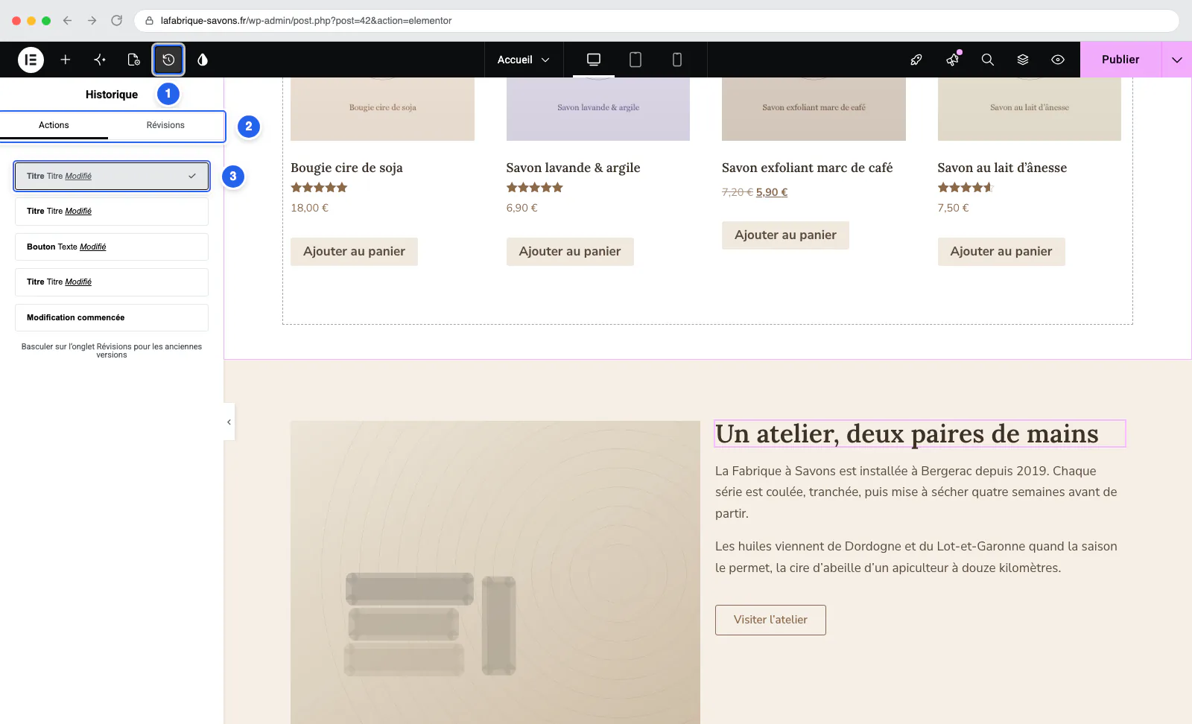Click the Savon lavande & argile product image

(598, 109)
